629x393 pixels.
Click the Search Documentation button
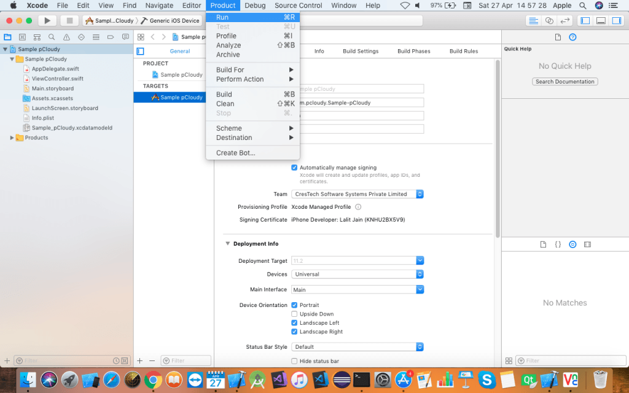point(565,82)
